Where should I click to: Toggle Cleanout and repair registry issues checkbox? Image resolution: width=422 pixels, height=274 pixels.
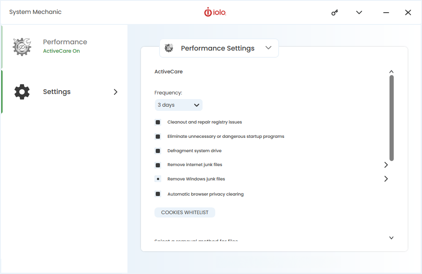pos(158,122)
